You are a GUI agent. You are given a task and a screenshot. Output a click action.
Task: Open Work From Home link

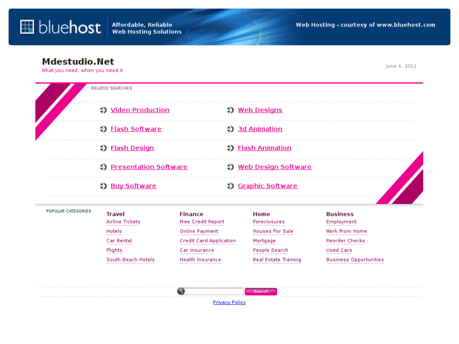(347, 231)
